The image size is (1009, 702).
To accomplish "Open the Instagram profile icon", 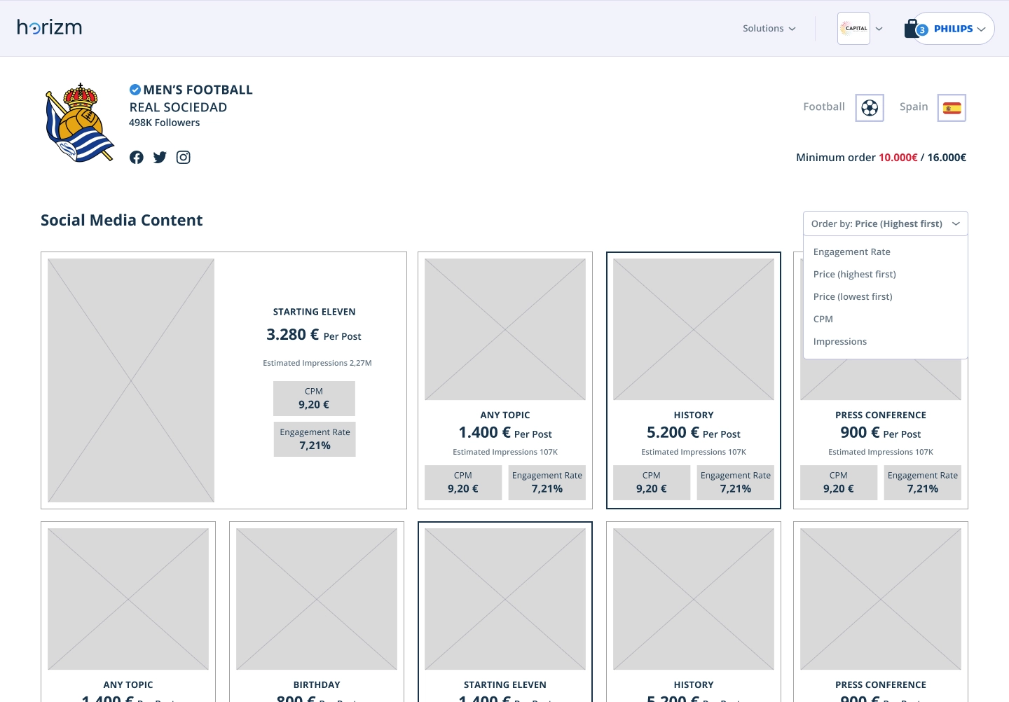I will (183, 158).
